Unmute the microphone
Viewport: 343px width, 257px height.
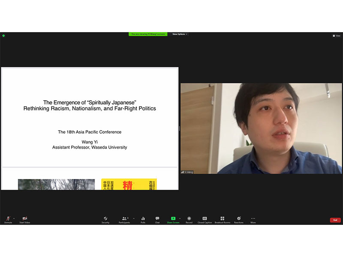8,219
